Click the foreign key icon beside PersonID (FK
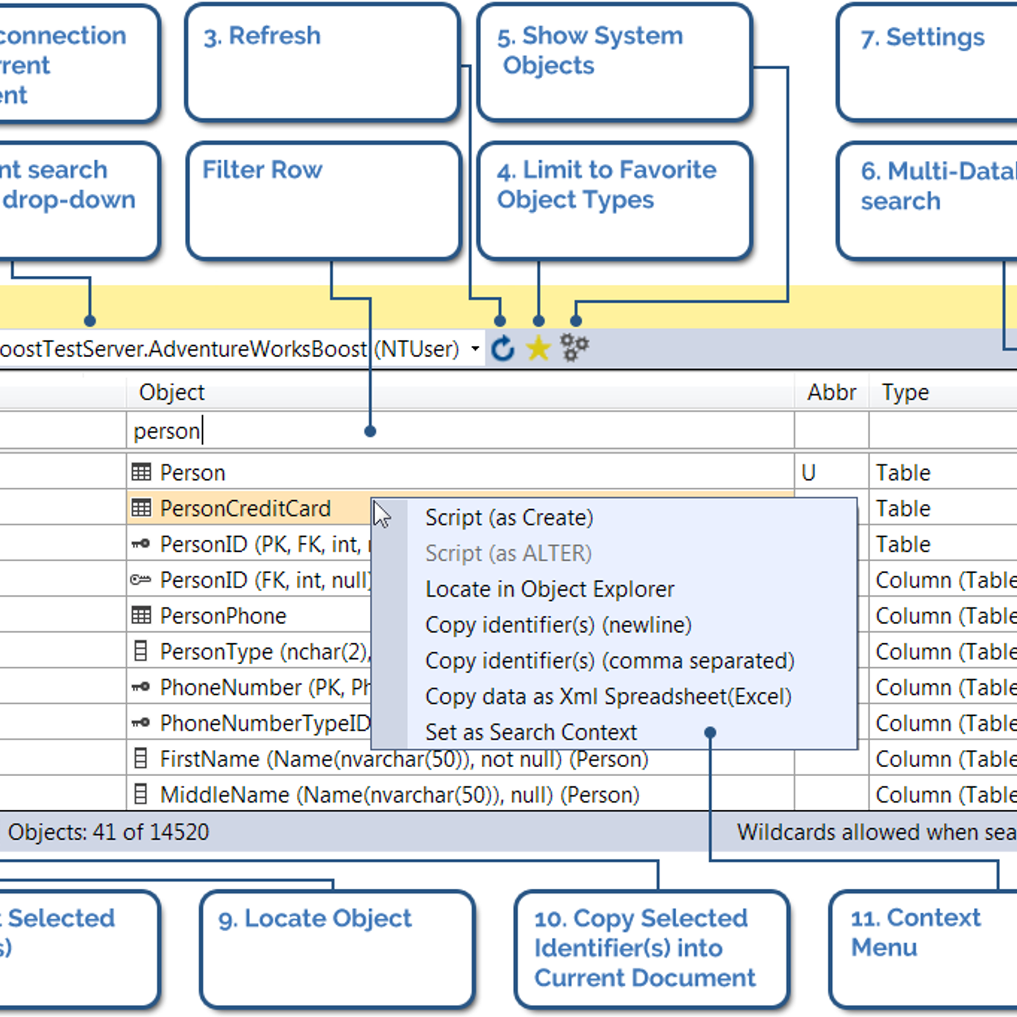 coord(140,580)
